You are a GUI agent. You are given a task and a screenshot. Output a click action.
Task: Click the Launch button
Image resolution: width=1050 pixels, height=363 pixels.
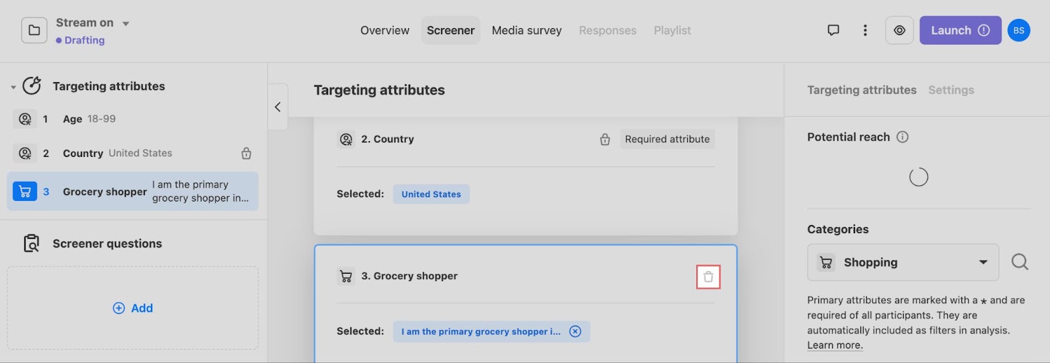click(960, 30)
